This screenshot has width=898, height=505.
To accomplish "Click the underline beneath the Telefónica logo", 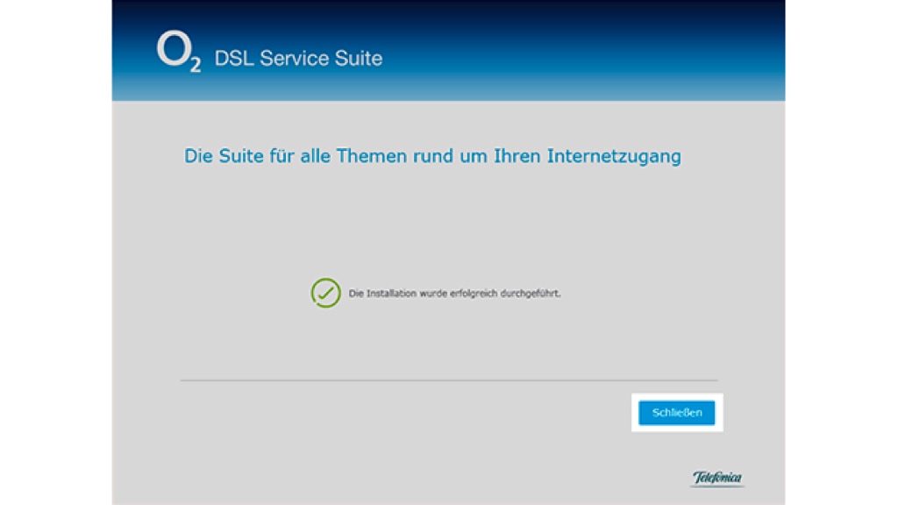I will click(716, 484).
